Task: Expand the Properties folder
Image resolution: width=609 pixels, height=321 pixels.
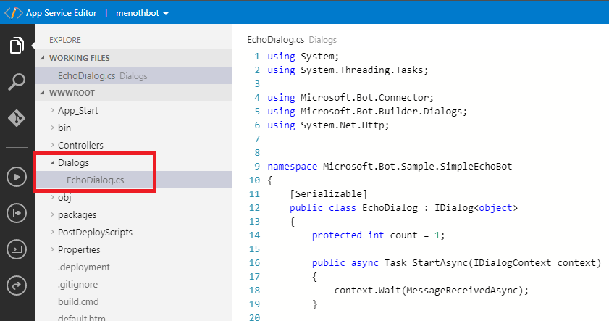Action: pyautogui.click(x=52, y=249)
